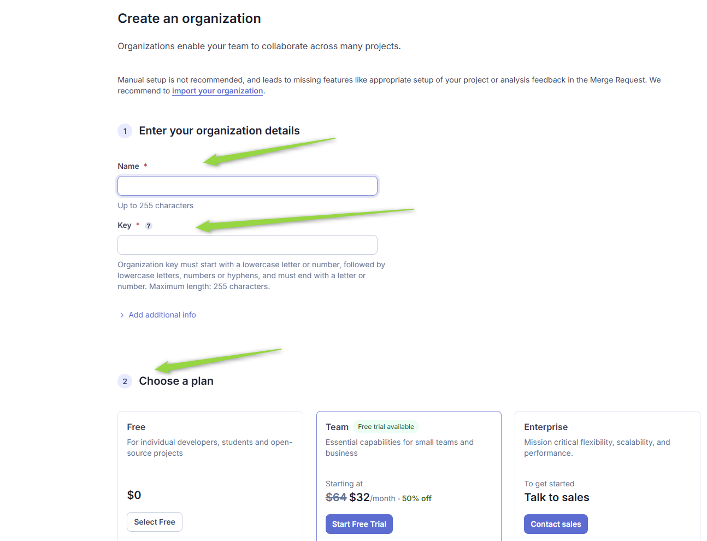Screen dimensions: 707x541
Task: Focus the organization Key input field
Action: [x=248, y=245]
